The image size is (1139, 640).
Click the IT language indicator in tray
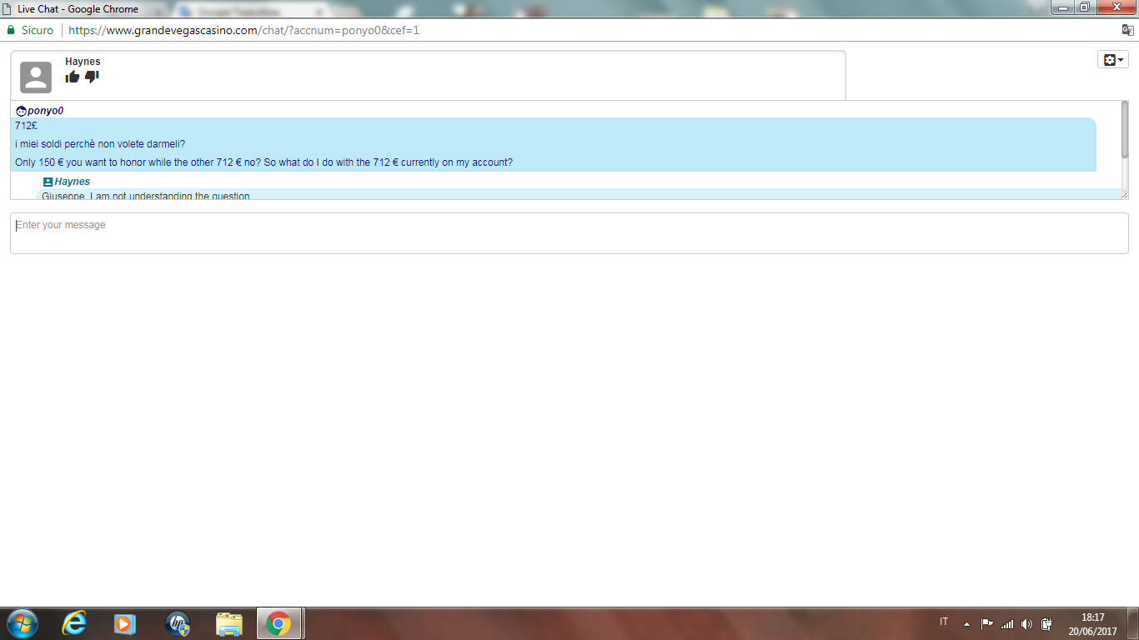tap(944, 622)
